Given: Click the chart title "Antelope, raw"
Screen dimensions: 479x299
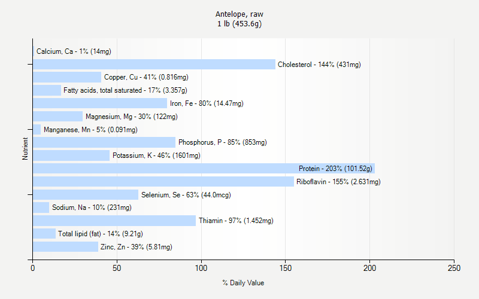Looking at the screenshot, I should pyautogui.click(x=239, y=14).
